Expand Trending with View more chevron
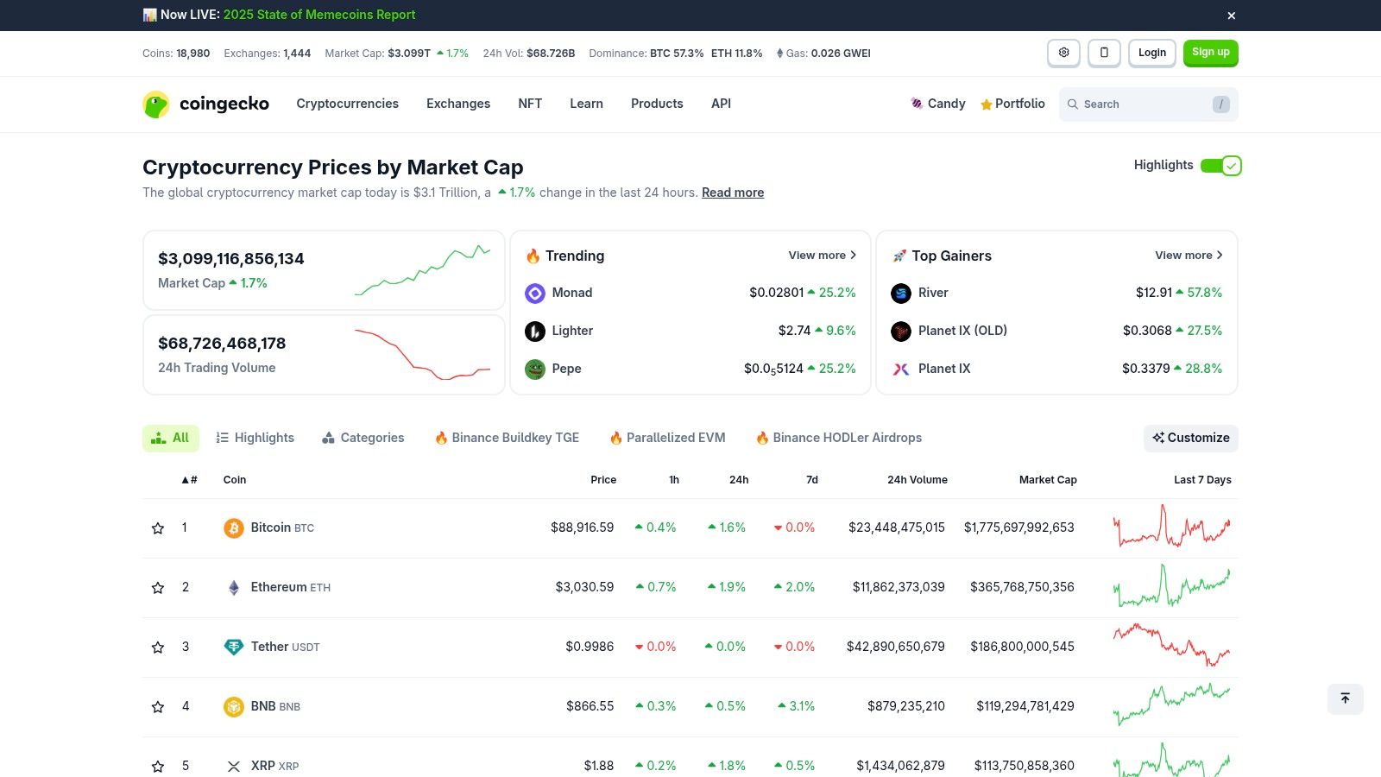 [821, 255]
